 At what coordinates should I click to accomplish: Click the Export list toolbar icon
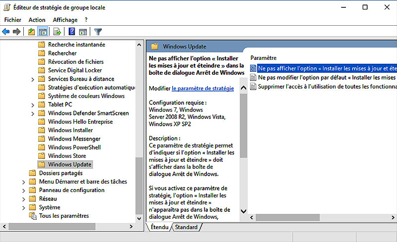click(x=57, y=32)
